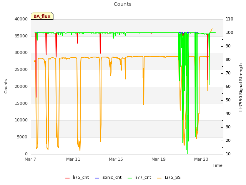Toggle the sonic_cnt legend entry
The image size is (246, 185).
pyautogui.click(x=108, y=177)
